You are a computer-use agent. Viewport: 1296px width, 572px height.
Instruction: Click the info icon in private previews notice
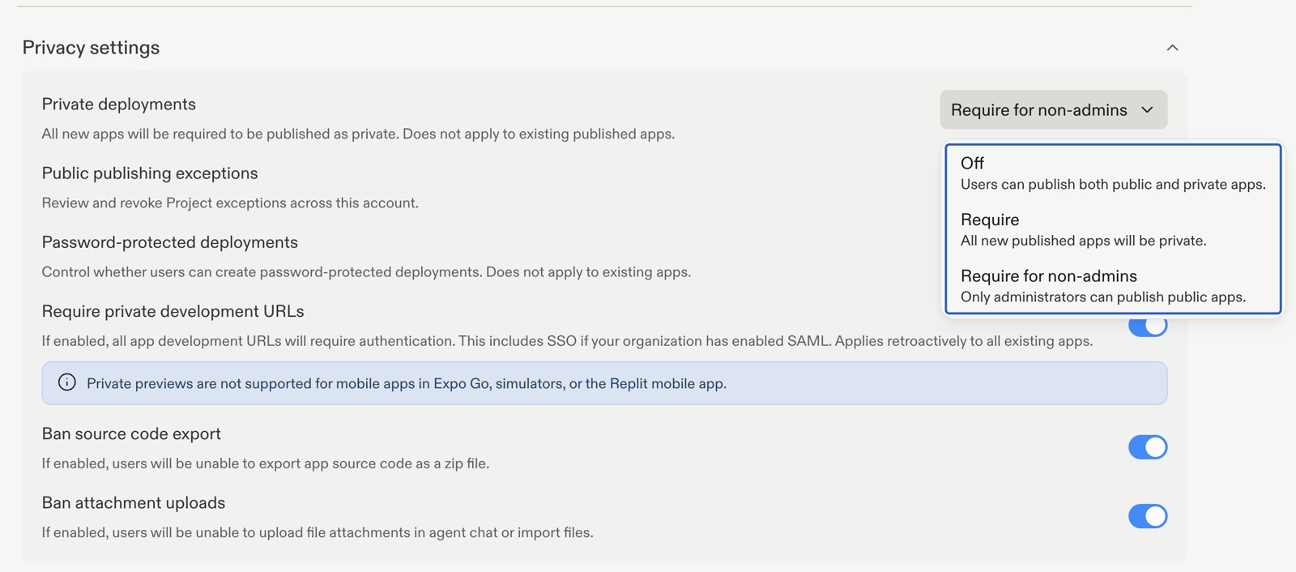coord(67,382)
